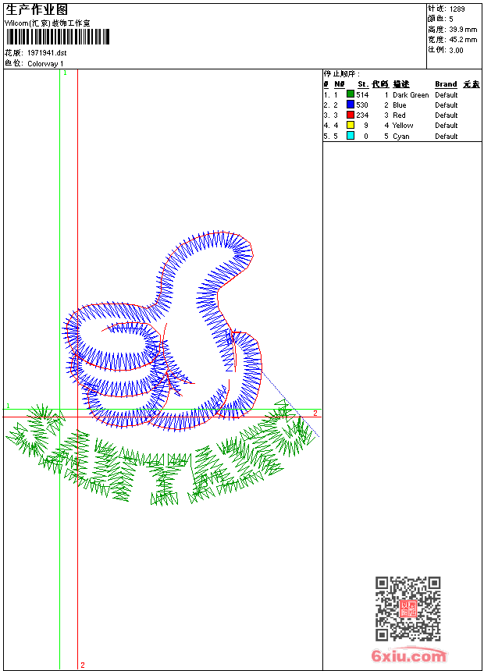Click the scale value 3.00
Viewport: 484px width, 671px height.
click(456, 50)
